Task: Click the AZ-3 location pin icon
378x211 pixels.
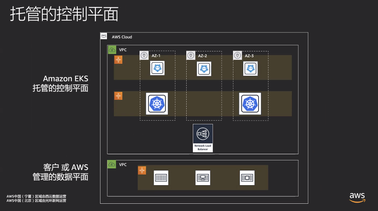Action: (237, 55)
